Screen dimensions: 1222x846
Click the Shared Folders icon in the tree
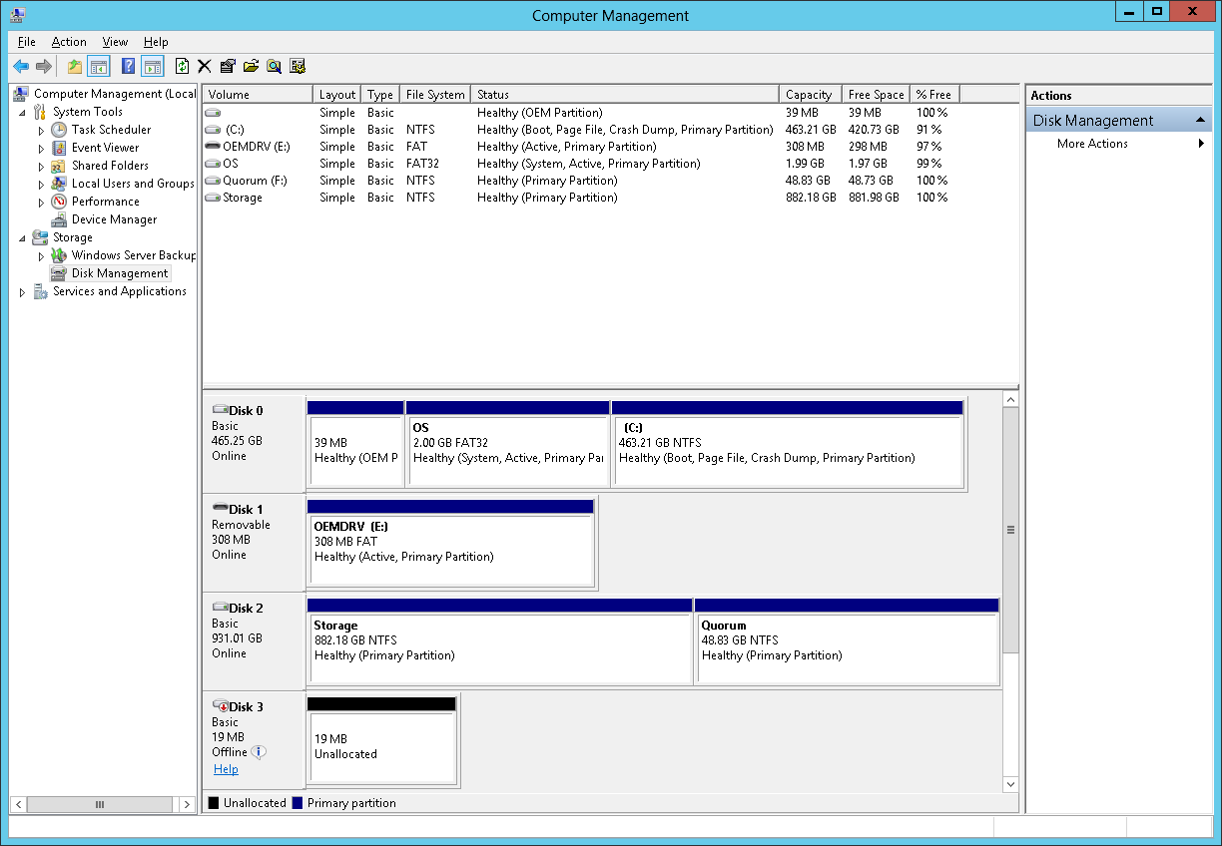pos(59,166)
